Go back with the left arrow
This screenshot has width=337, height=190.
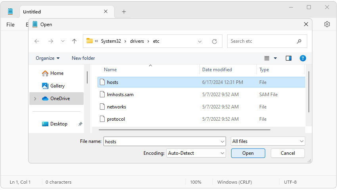click(x=37, y=41)
